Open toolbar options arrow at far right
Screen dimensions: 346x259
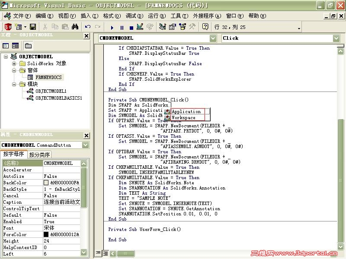point(299,28)
